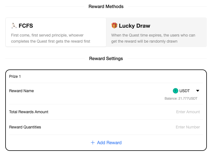The width and height of the screenshot is (211, 155).
Task: Click the green USDT token icon
Action: pos(175,91)
